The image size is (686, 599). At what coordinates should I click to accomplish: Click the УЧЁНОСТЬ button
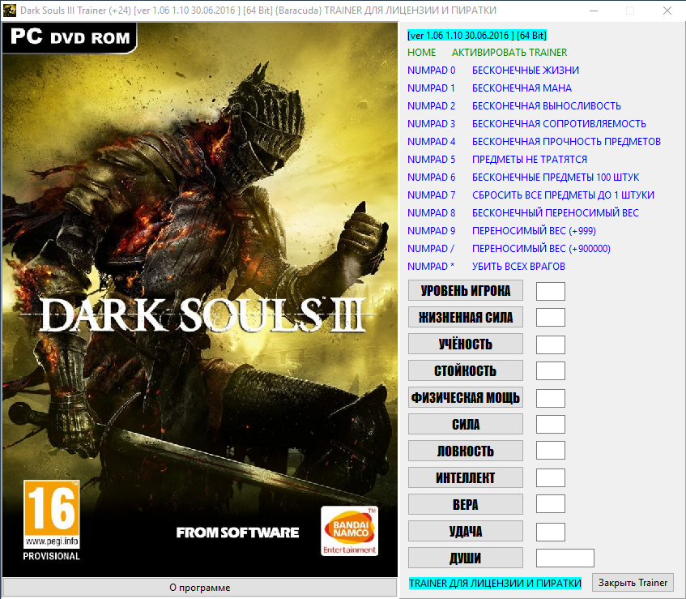tap(466, 344)
